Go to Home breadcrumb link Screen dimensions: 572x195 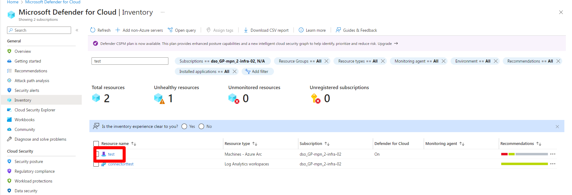click(x=13, y=2)
